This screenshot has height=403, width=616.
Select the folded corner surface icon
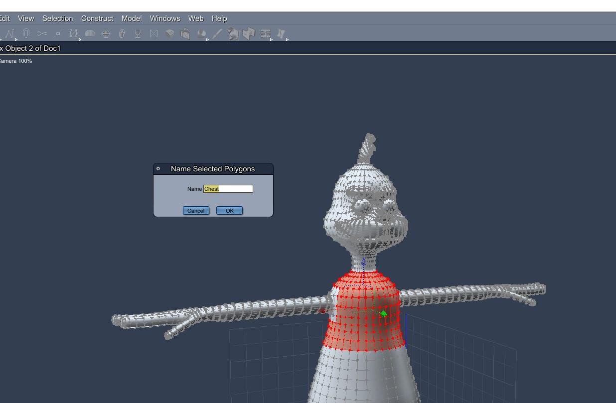(x=249, y=33)
